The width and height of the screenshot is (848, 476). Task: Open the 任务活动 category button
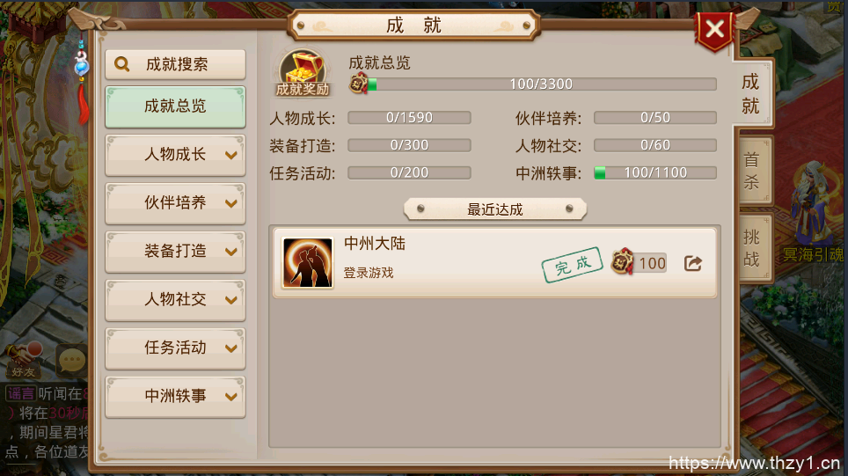click(x=175, y=348)
